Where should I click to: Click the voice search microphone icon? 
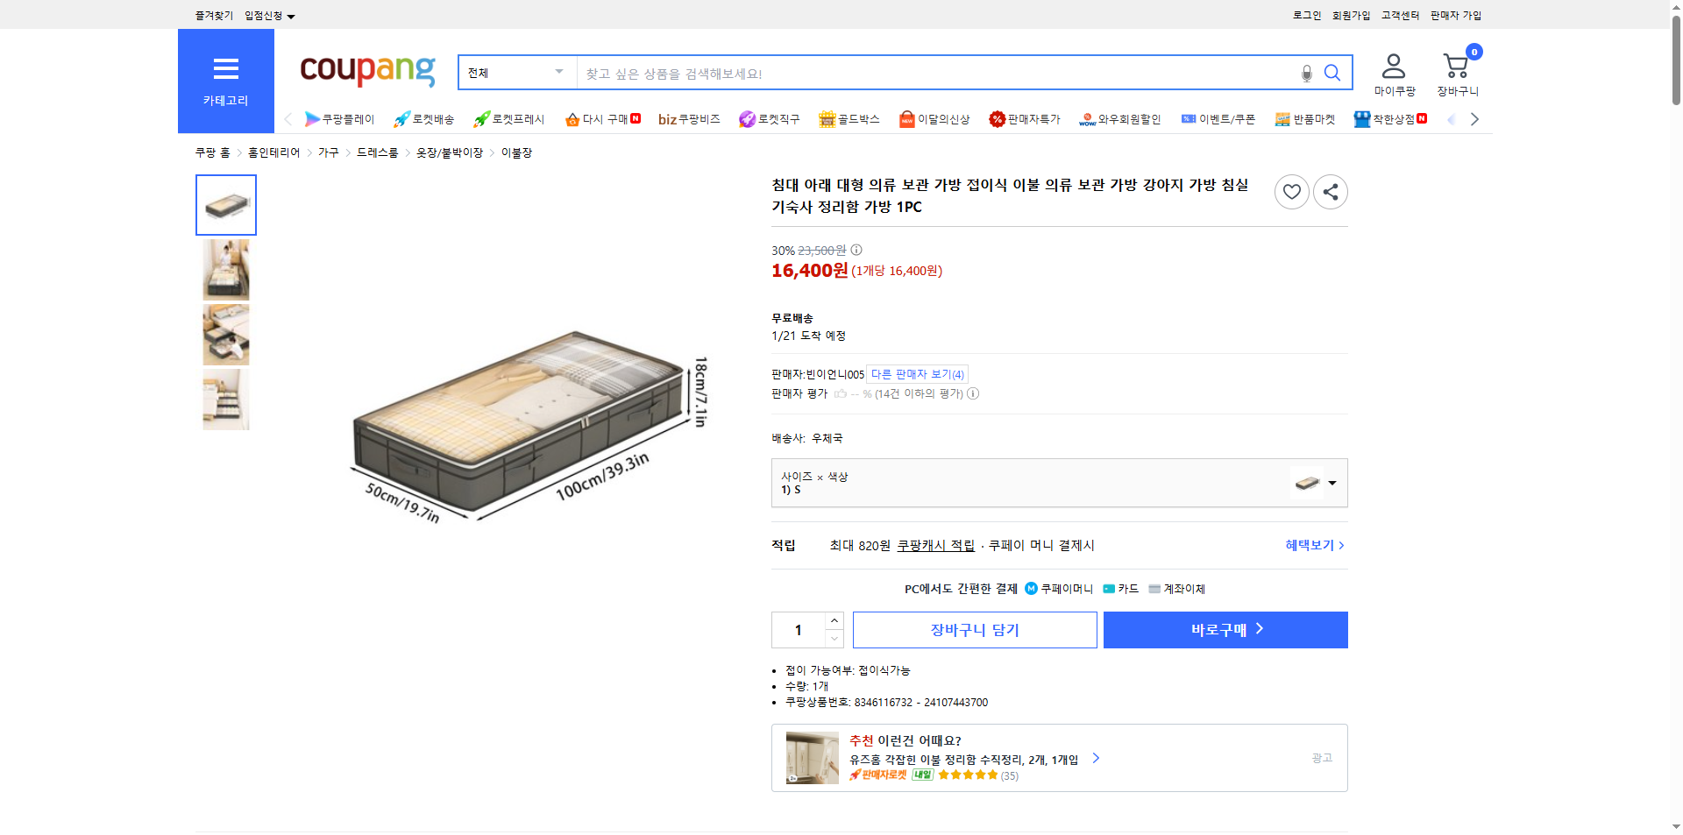[1306, 74]
